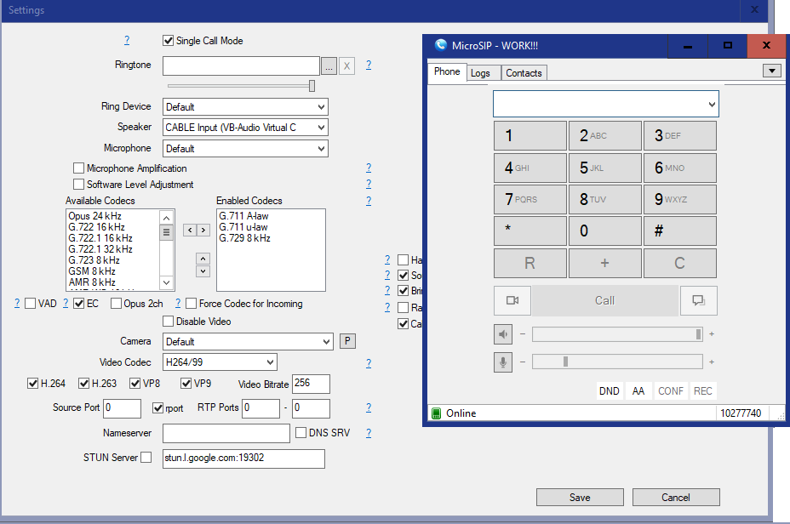790x524 pixels.
Task: Open help link for Video Codec
Action: tap(369, 363)
